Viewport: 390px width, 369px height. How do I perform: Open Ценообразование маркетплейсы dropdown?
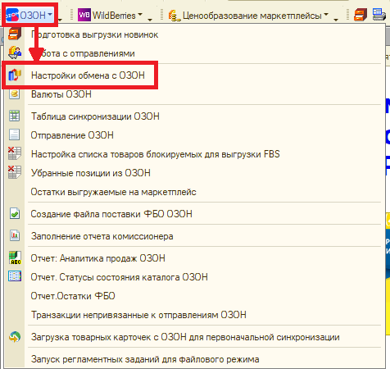click(248, 16)
